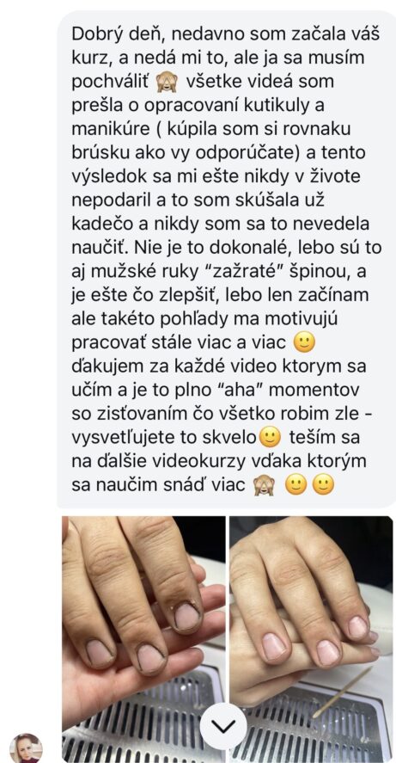This screenshot has height=763, width=396.
Task: Tap the very last smiley emoji in message
Action: [x=324, y=486]
